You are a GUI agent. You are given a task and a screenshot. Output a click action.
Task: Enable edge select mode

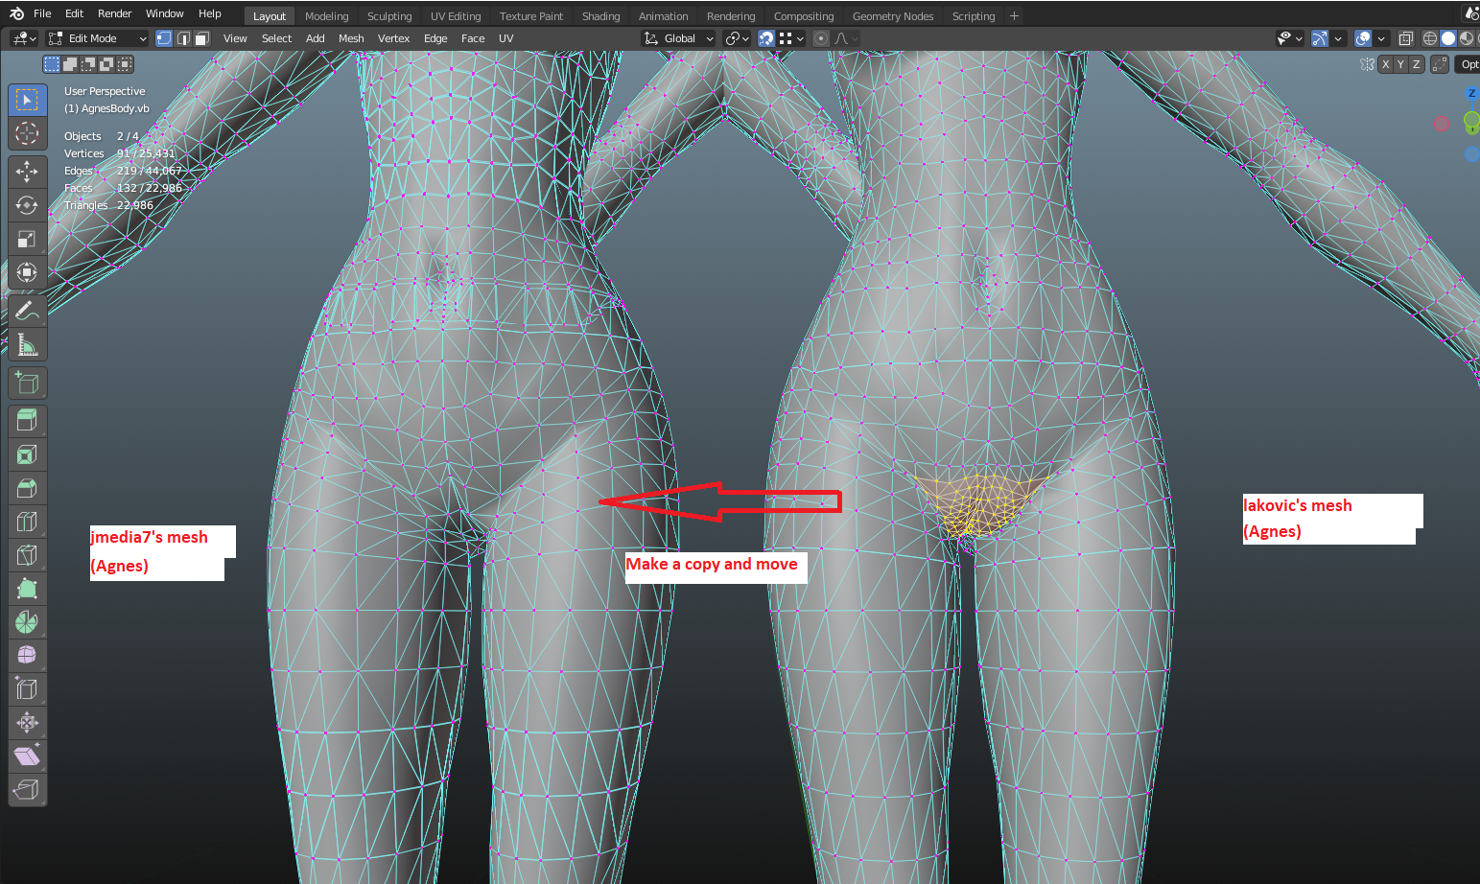tap(183, 38)
